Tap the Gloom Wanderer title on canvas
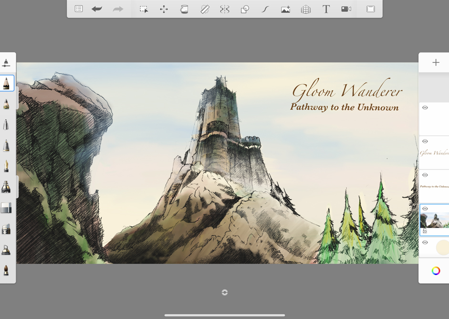Image resolution: width=449 pixels, height=319 pixels. coord(347,91)
